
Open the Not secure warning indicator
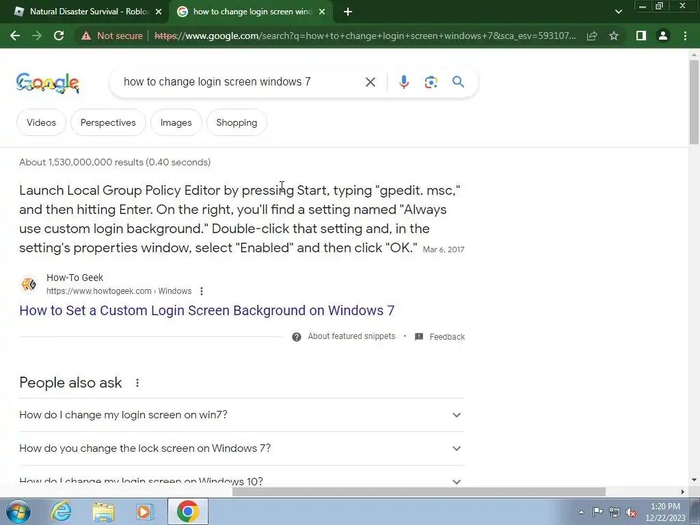(x=111, y=36)
